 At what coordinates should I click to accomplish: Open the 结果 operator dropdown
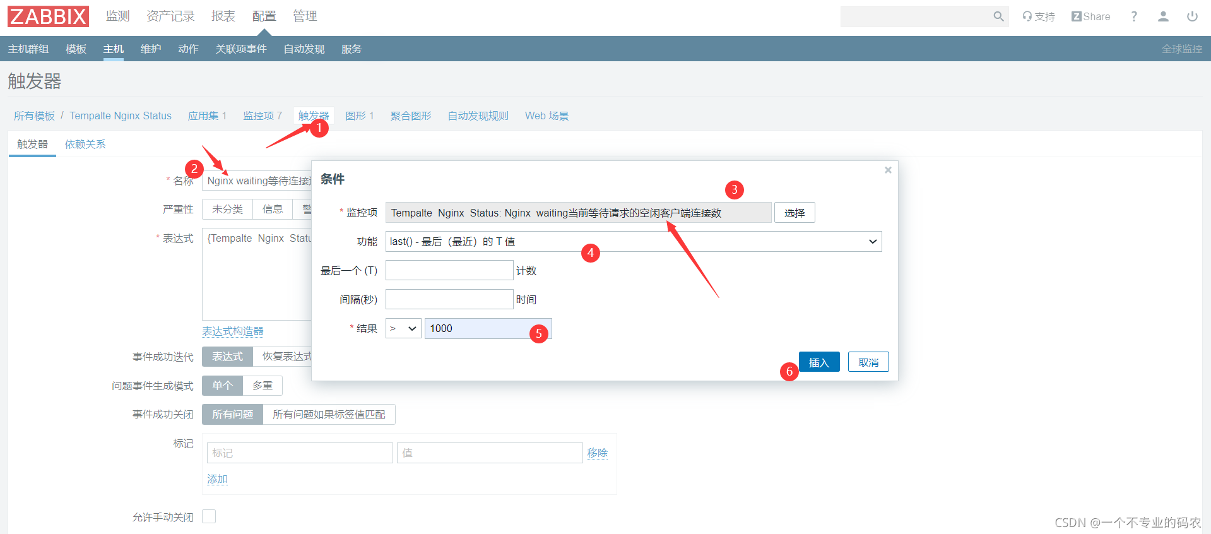pos(403,328)
